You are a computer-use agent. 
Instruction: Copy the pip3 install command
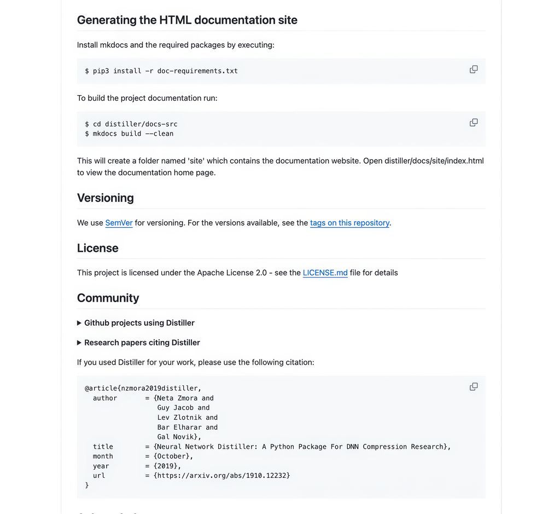point(474,70)
